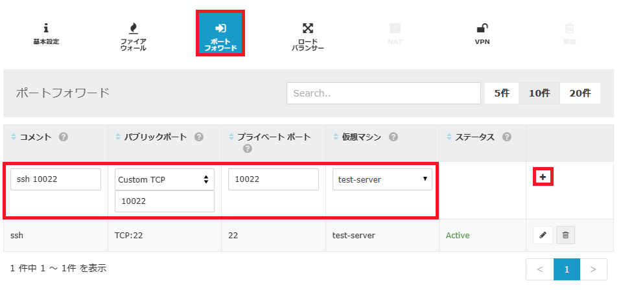Click help icon next to ステータス header

[507, 137]
